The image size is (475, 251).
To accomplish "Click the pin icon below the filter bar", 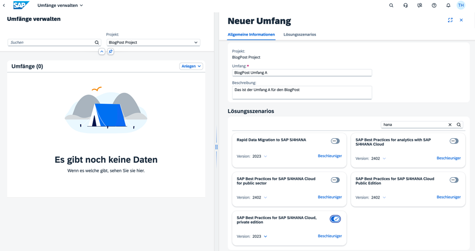I will [x=111, y=52].
